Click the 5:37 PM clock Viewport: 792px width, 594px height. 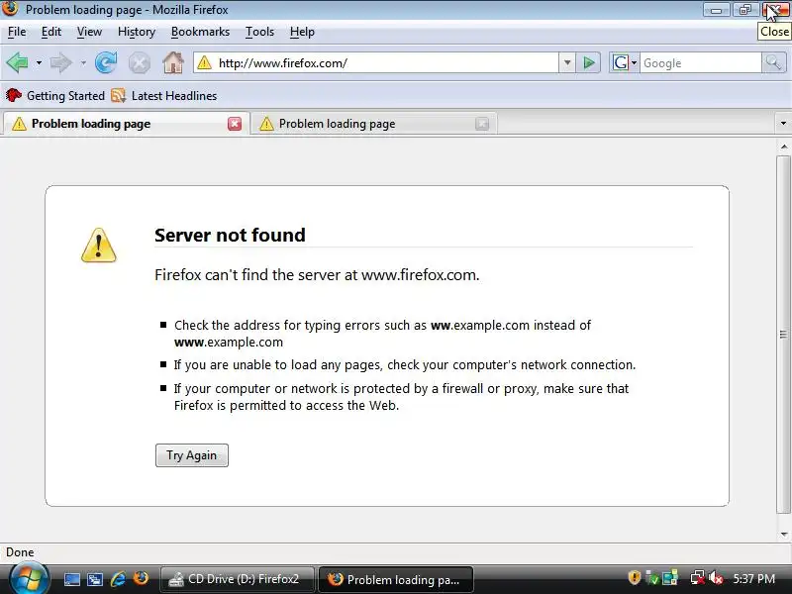[753, 578]
